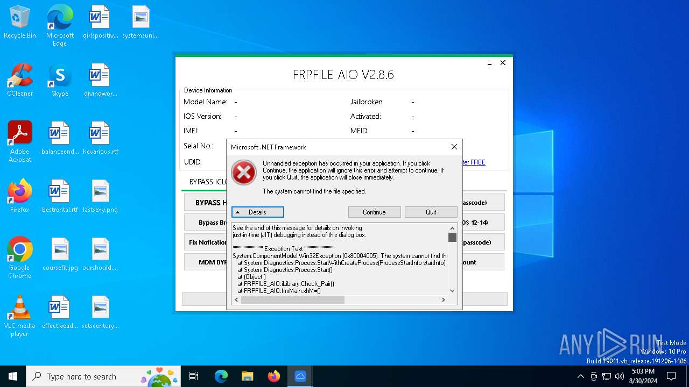Open Microsoft Edge from the taskbar
The image size is (689, 387).
[x=221, y=376]
